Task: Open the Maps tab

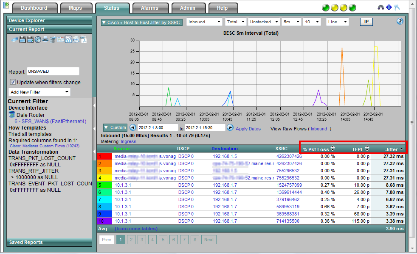Action: tap(75, 8)
